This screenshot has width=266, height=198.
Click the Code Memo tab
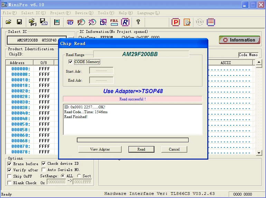248,55
